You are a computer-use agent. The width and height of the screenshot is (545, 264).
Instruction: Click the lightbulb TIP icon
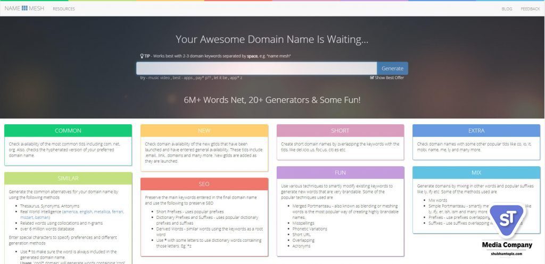coord(142,55)
